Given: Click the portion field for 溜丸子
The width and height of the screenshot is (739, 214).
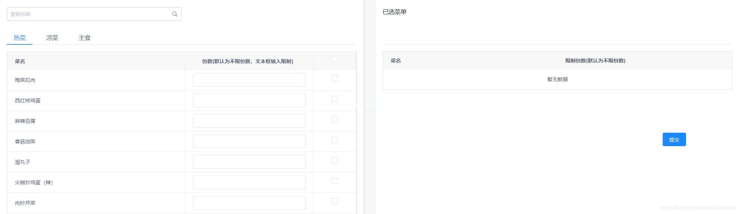Looking at the screenshot, I should (249, 162).
